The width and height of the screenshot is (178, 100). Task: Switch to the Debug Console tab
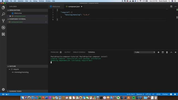point(79,52)
